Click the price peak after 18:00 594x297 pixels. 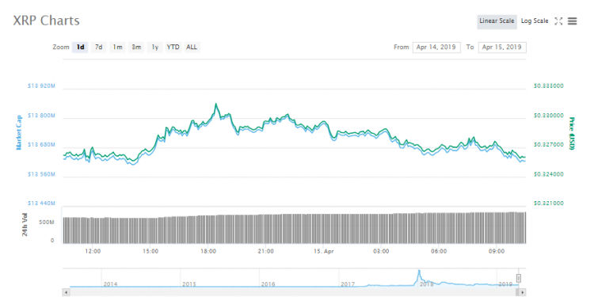[216, 105]
